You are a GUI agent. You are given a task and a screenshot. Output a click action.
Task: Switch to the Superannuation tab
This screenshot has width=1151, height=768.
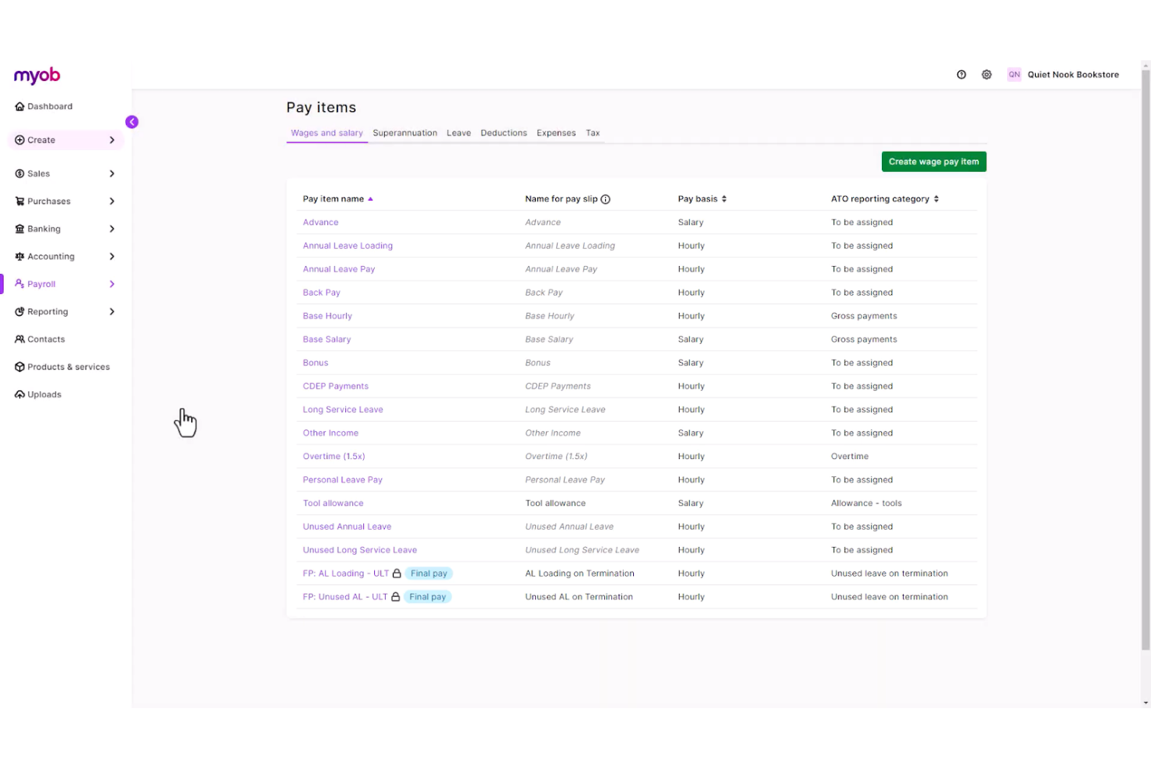point(404,132)
